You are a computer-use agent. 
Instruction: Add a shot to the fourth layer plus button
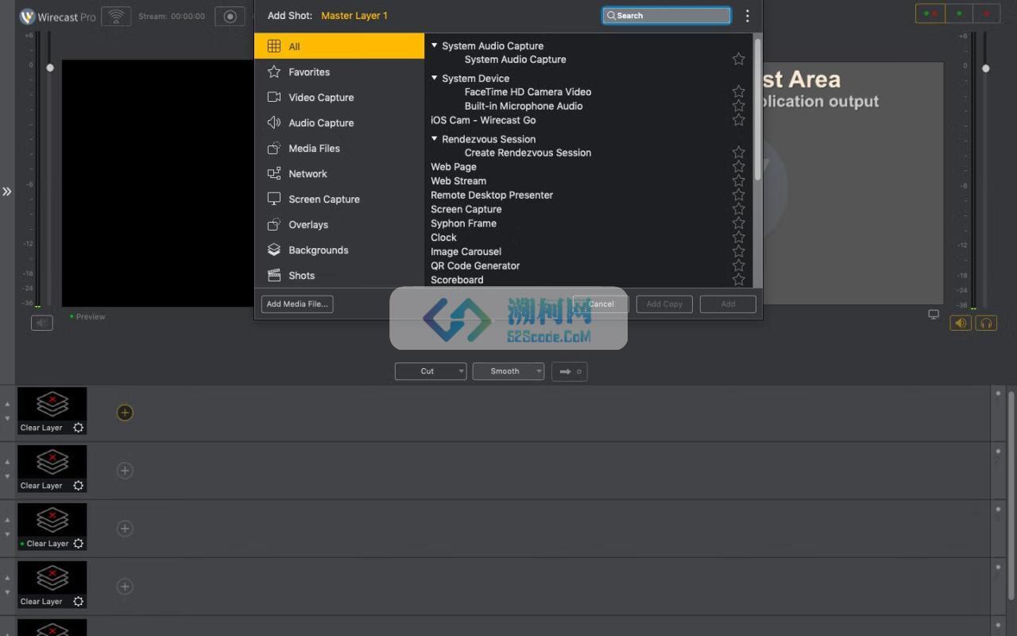(x=125, y=587)
